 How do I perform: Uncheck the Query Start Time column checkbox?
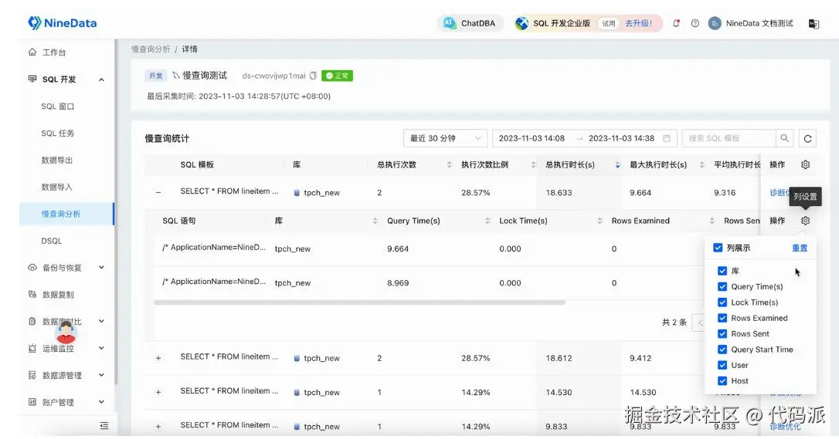point(722,350)
